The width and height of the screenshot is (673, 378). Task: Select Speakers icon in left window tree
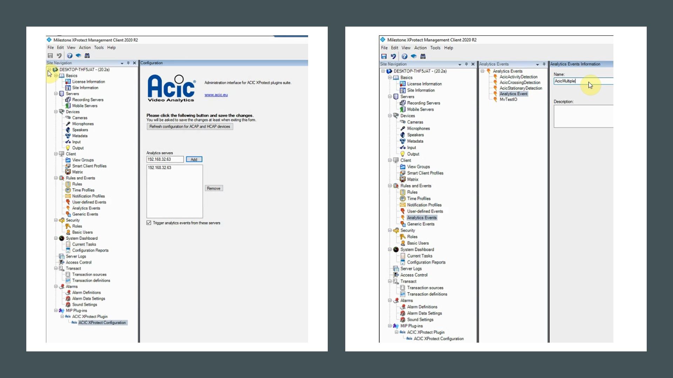click(x=68, y=130)
